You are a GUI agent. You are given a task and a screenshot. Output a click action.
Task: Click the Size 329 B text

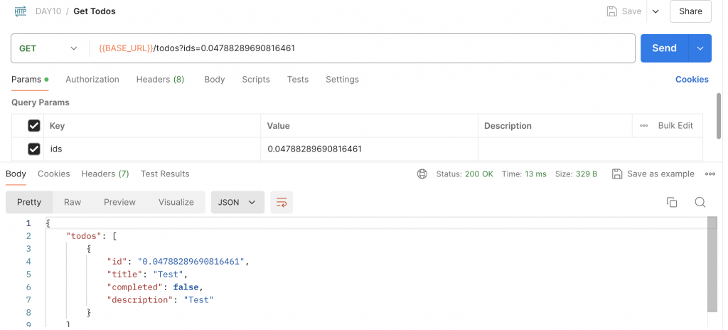point(576,174)
